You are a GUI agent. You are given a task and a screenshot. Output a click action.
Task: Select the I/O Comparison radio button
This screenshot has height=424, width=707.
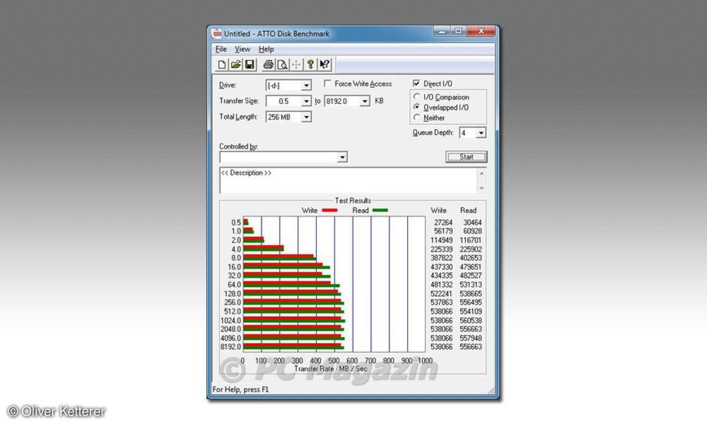[417, 97]
